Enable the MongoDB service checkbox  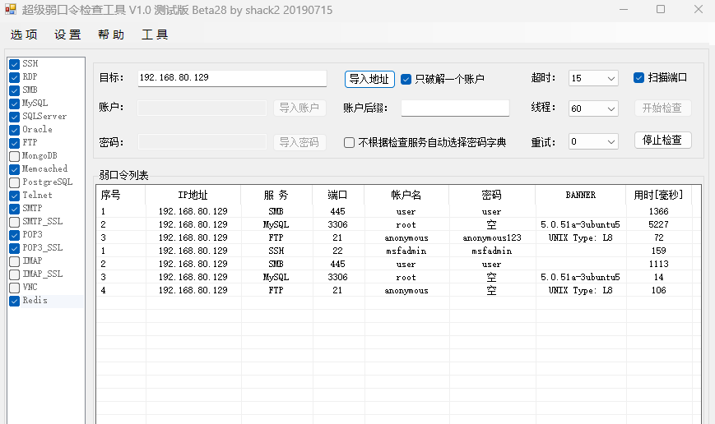(x=15, y=156)
